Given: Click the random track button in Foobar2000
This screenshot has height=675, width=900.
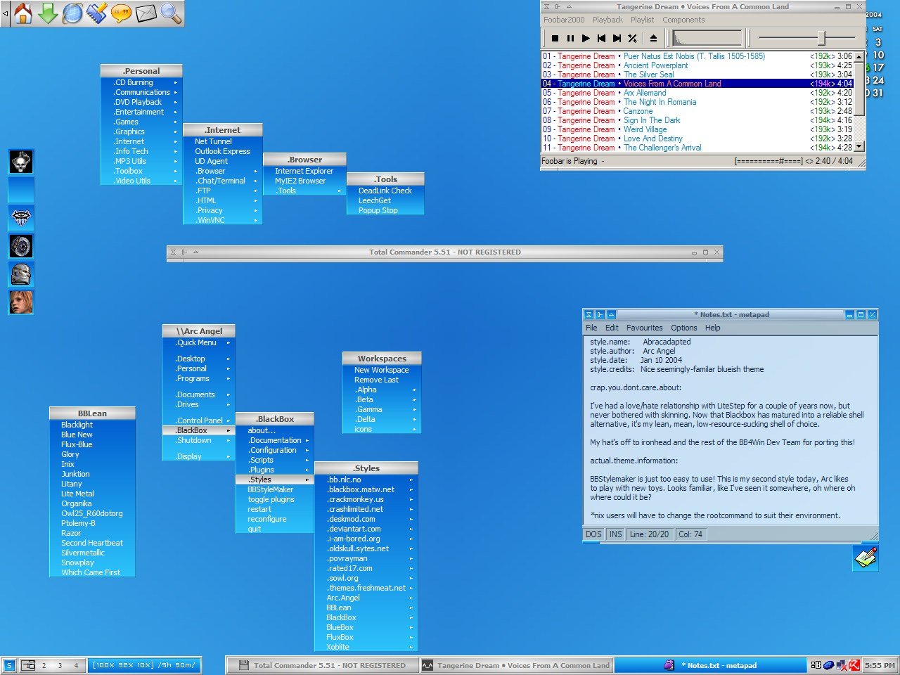Looking at the screenshot, I should 632,38.
